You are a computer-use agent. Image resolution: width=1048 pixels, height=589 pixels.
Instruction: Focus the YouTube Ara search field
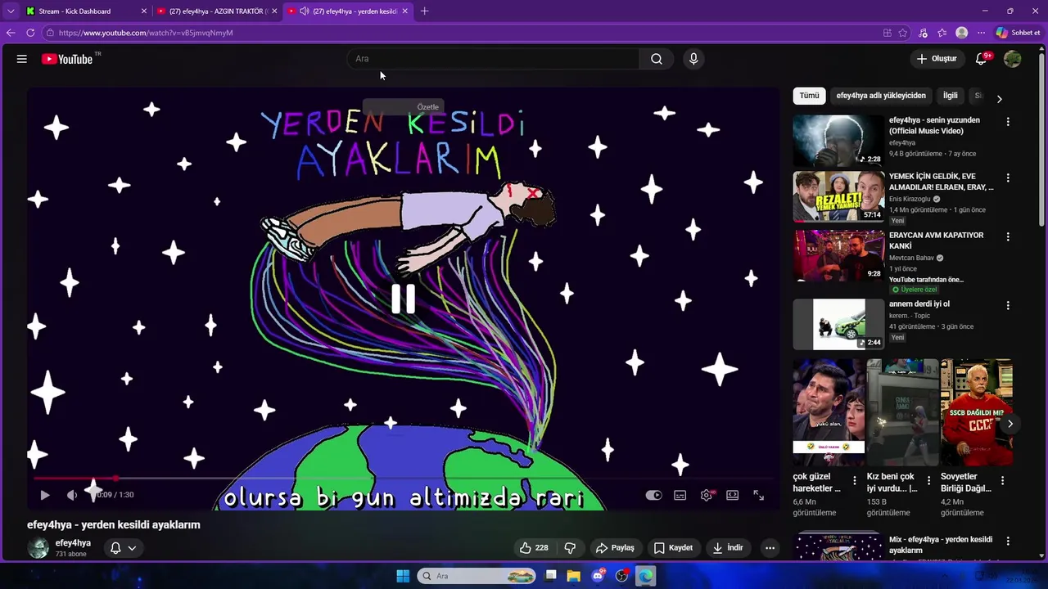(x=494, y=59)
